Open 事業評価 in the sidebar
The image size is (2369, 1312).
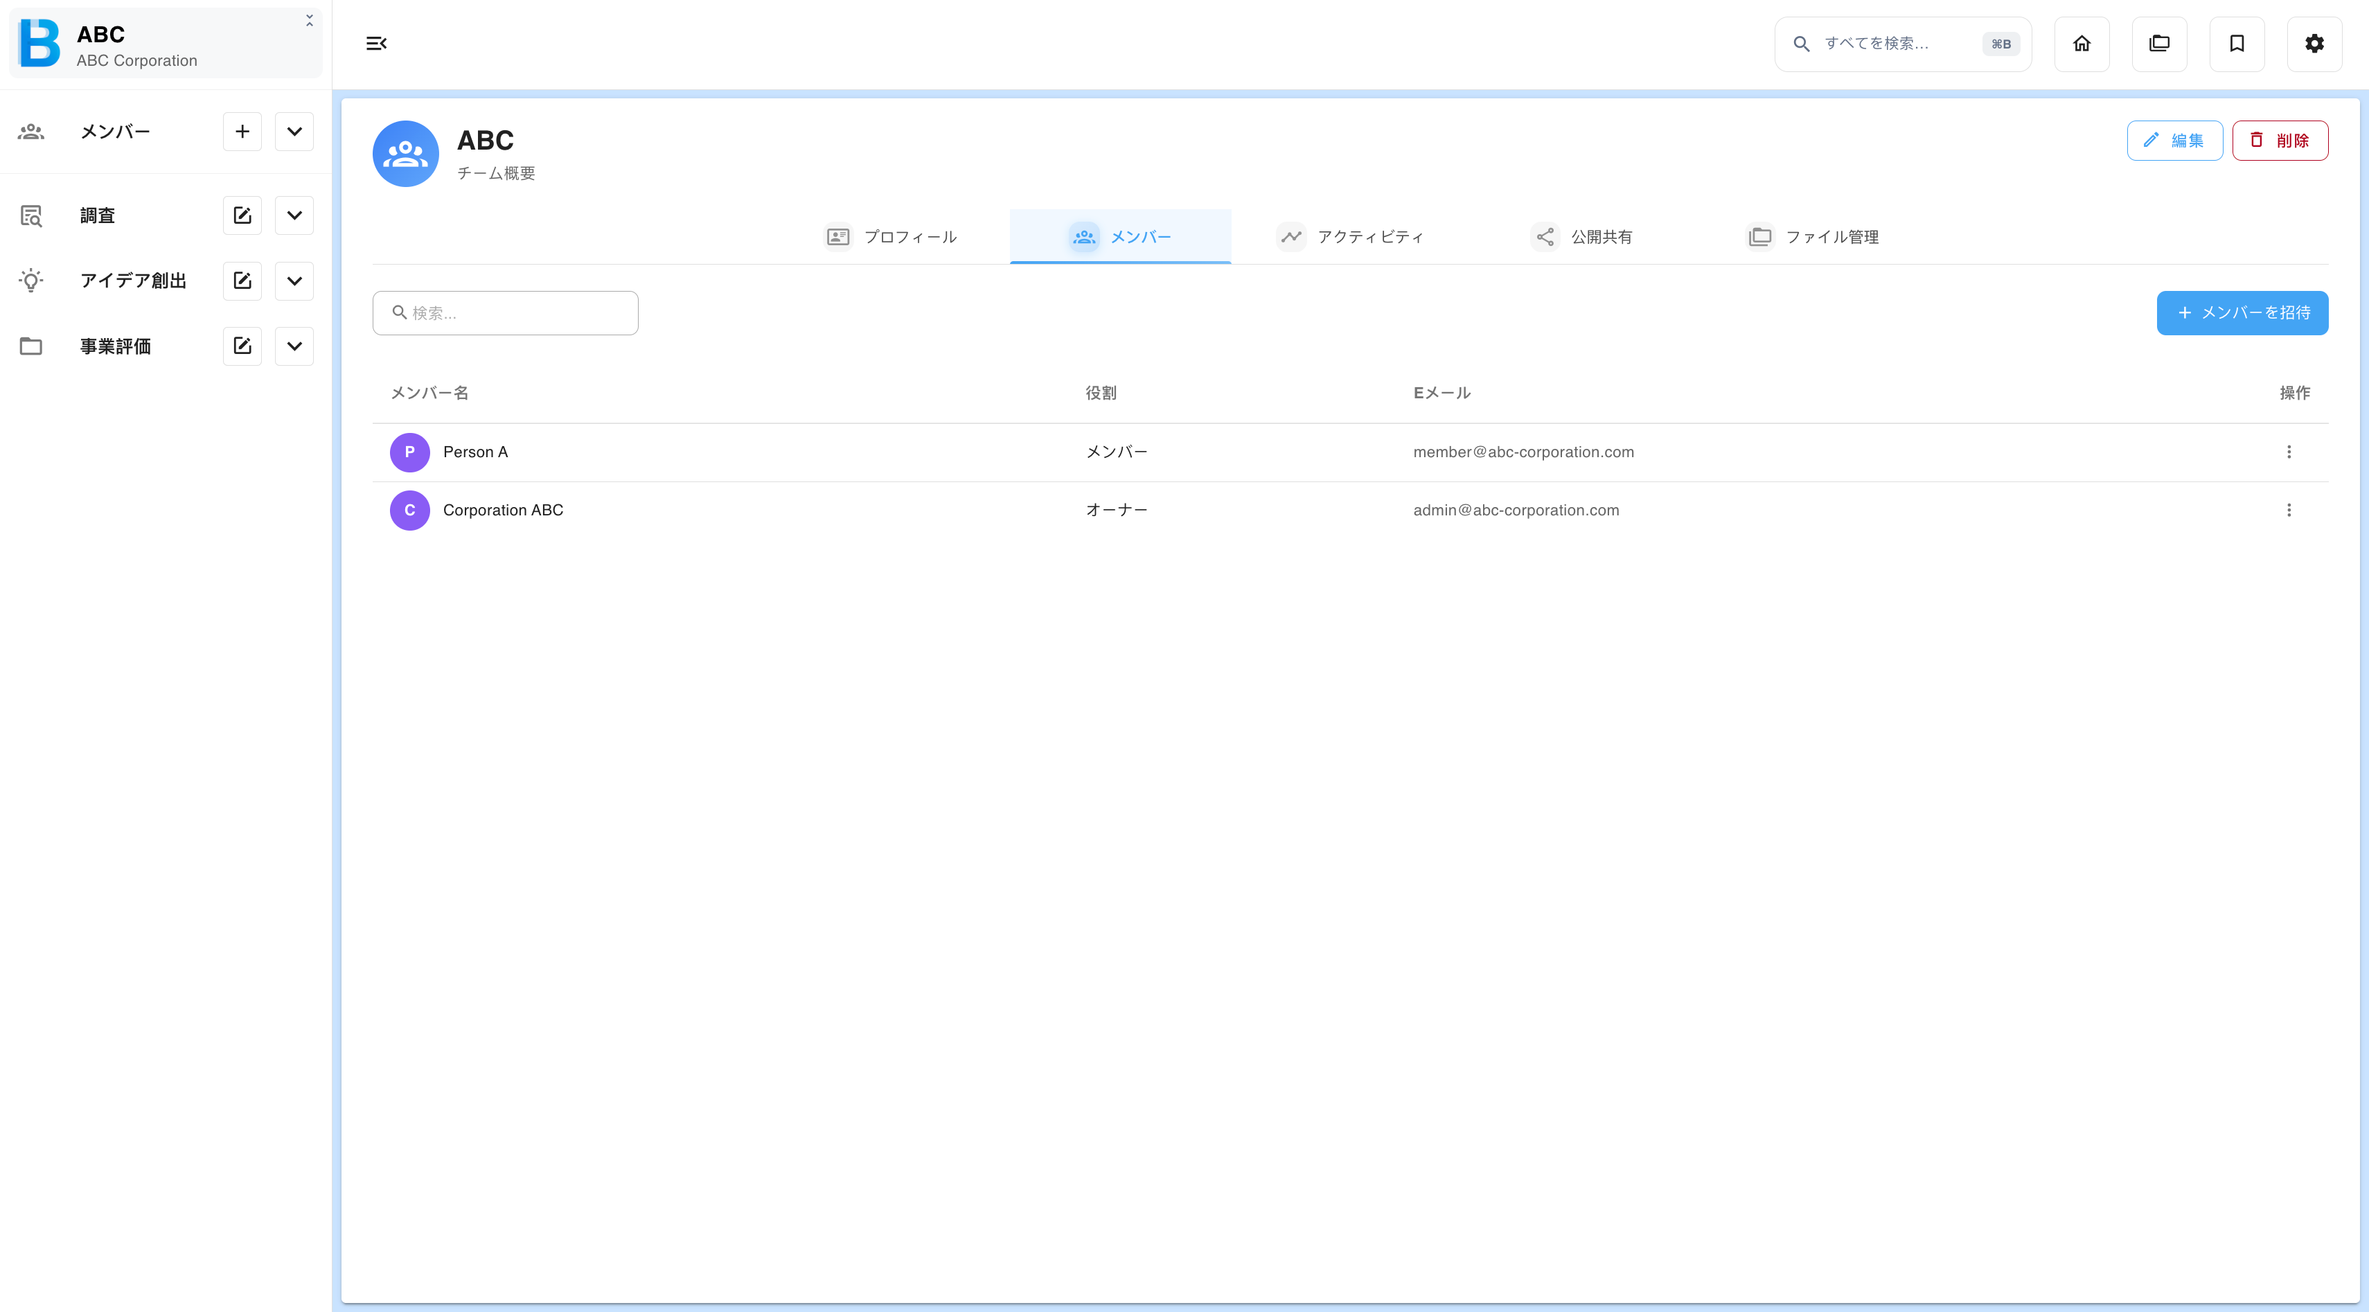115,346
